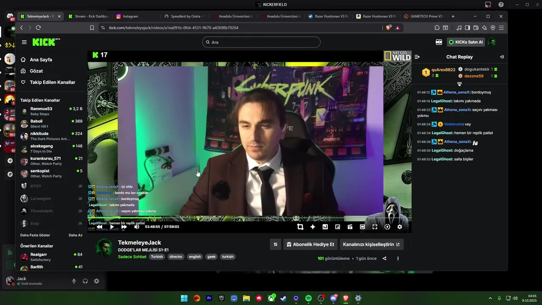Viewport: 542px width, 305px height.
Task: Click Daha Fazla Göster expander
Action: [x=35, y=235]
